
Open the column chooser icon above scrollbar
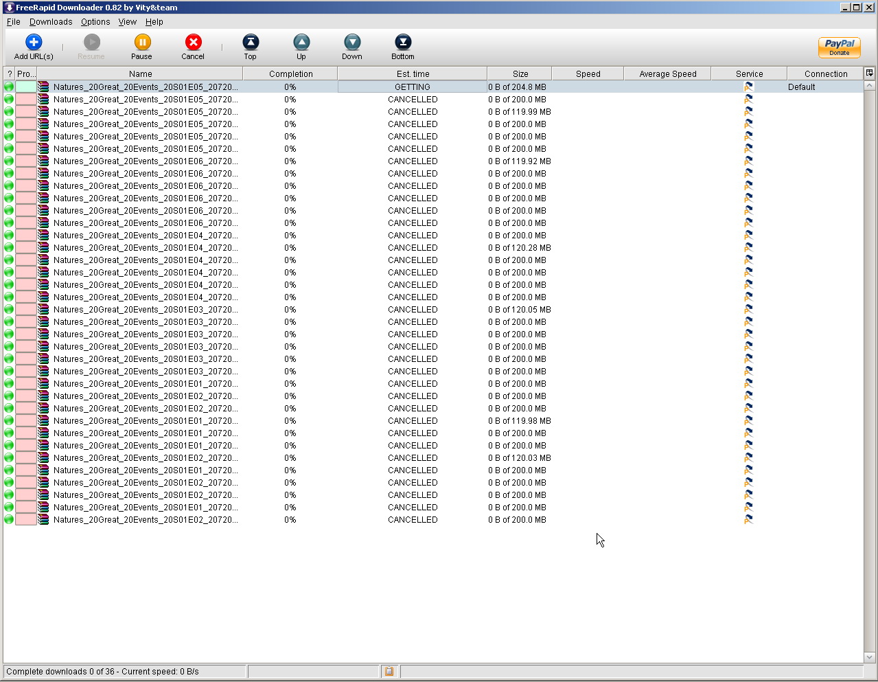pyautogui.click(x=869, y=73)
